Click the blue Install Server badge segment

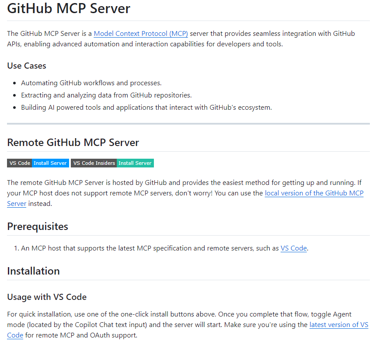click(x=50, y=163)
